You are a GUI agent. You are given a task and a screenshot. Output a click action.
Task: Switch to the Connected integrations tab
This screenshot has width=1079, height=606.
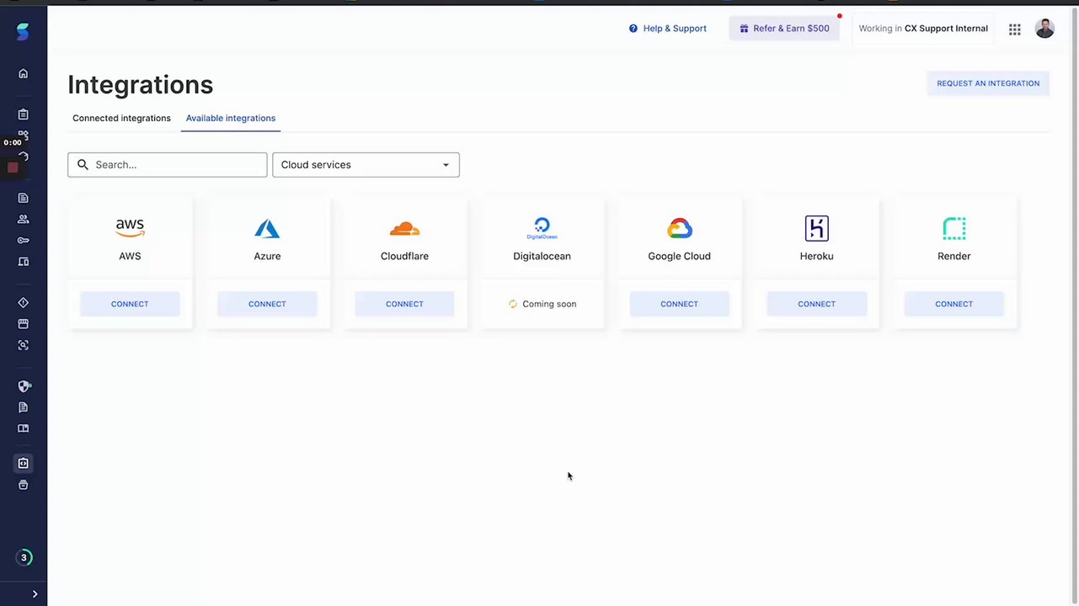coord(121,118)
